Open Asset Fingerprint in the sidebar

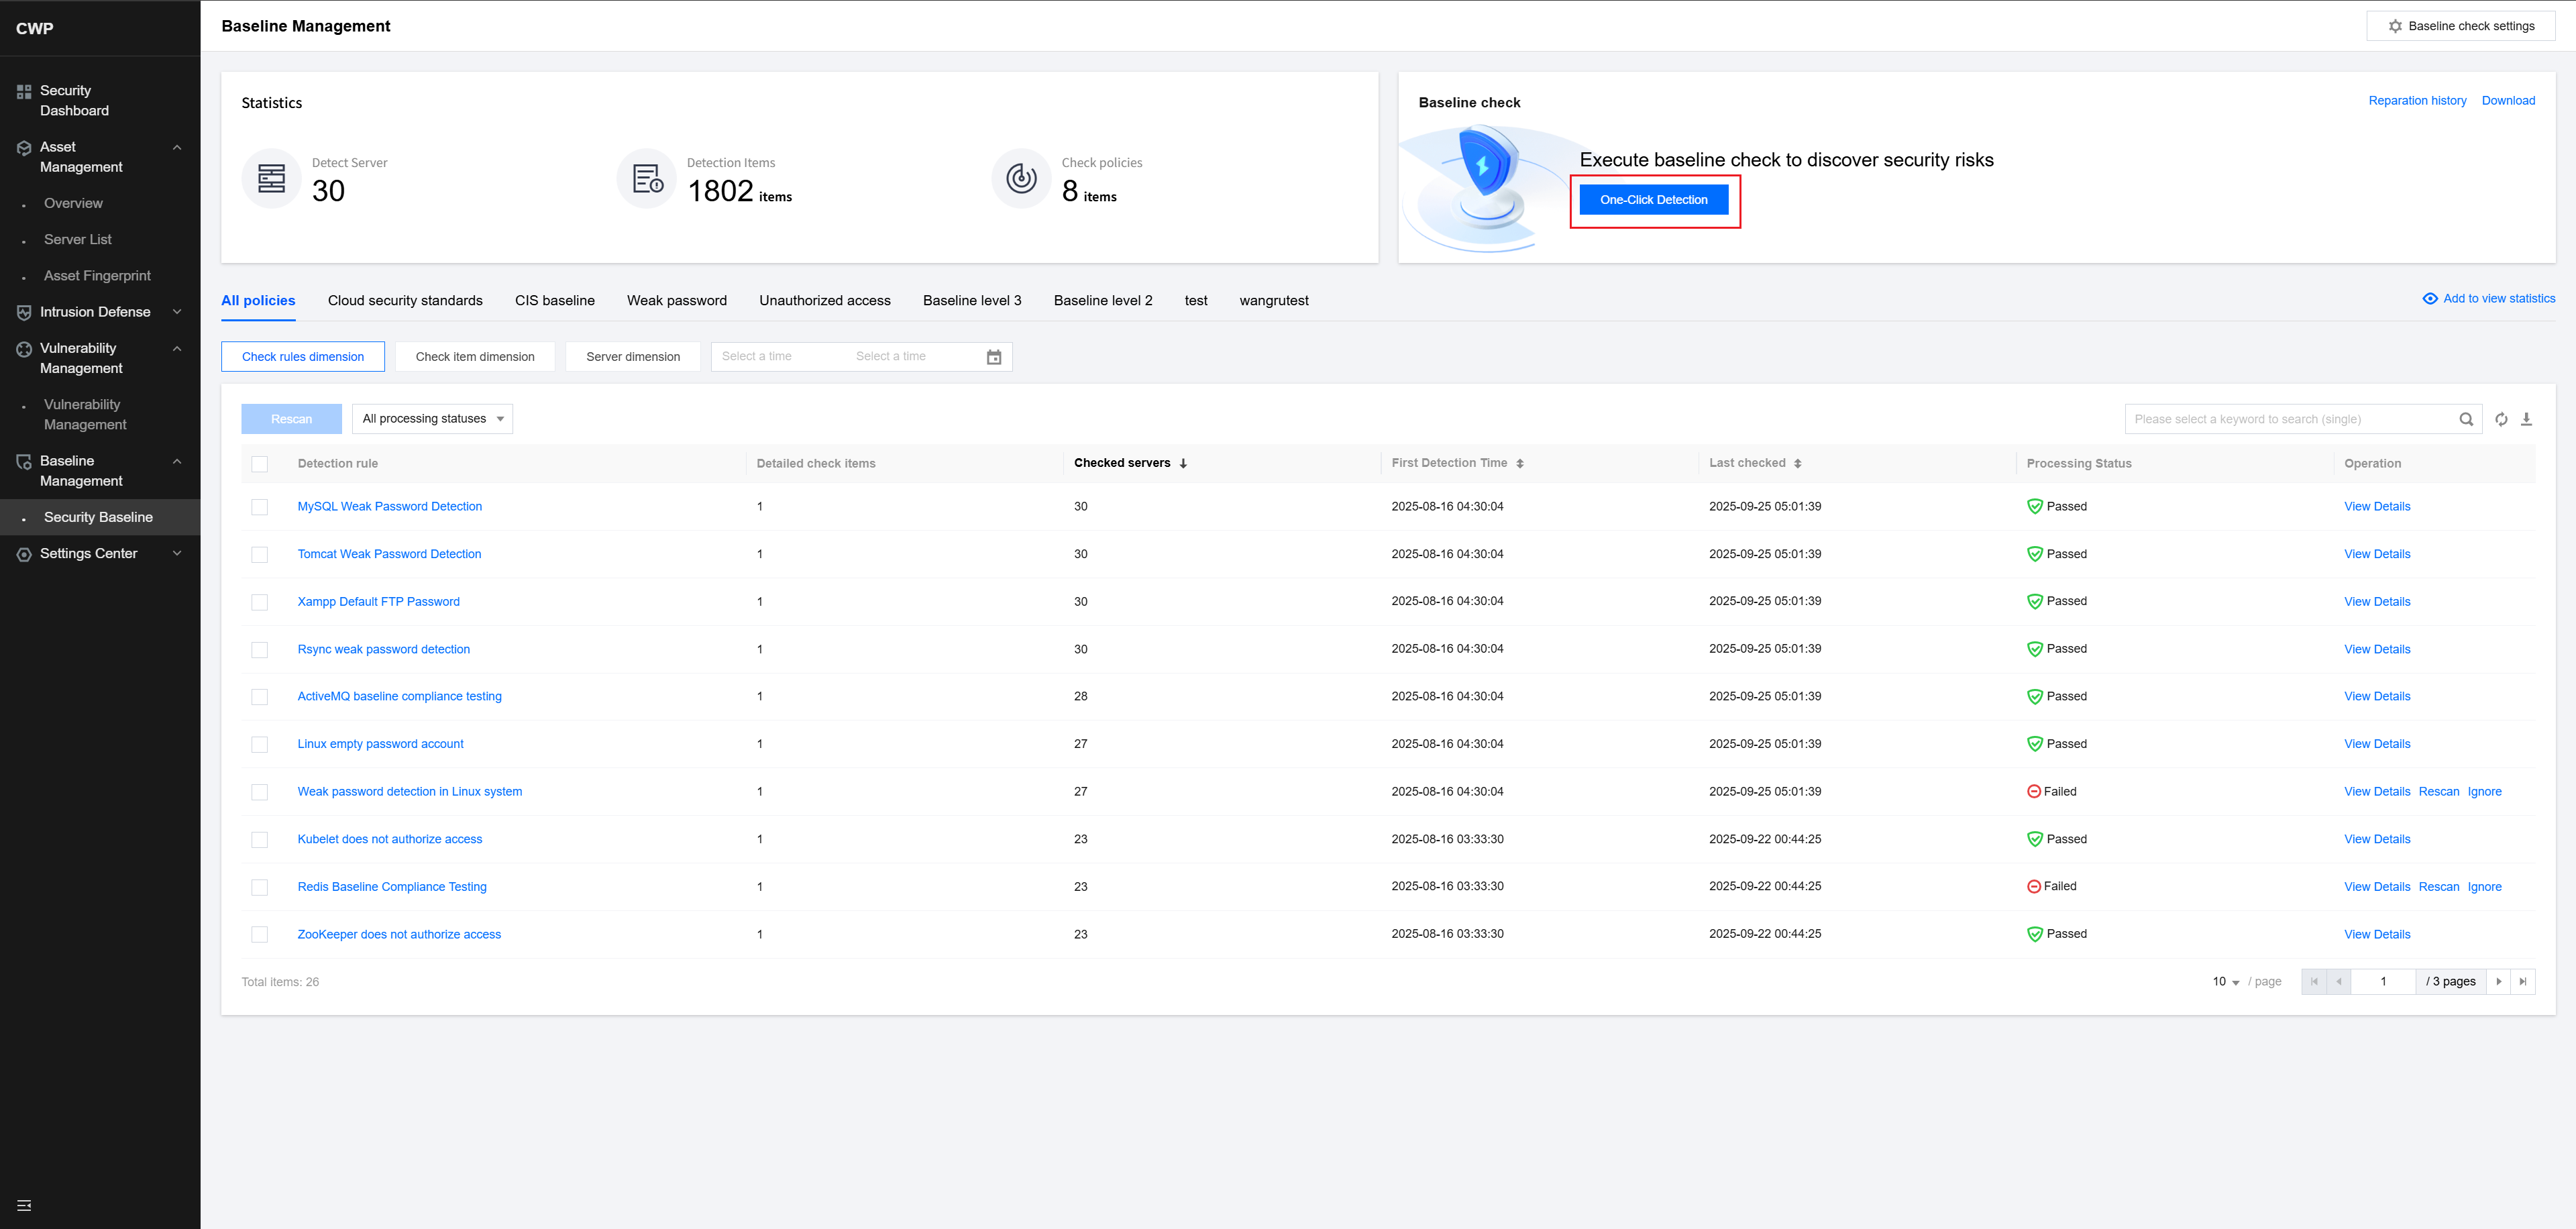point(97,276)
